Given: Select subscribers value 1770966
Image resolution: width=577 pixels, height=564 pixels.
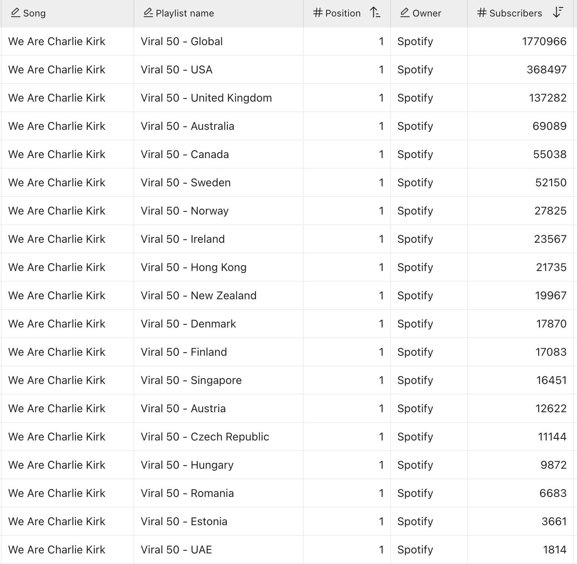Looking at the screenshot, I should (544, 41).
